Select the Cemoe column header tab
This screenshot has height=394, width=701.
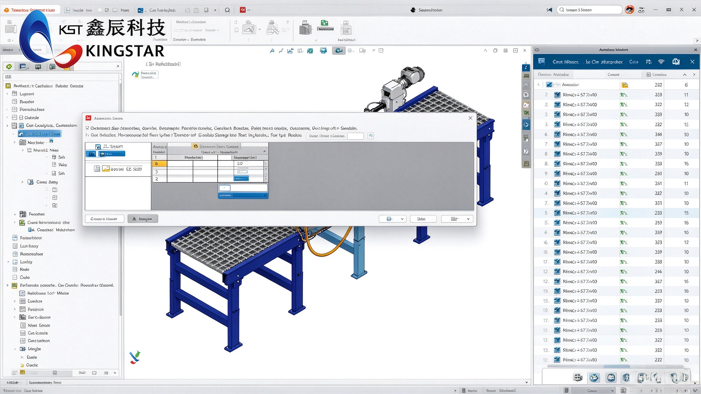pyautogui.click(x=613, y=75)
